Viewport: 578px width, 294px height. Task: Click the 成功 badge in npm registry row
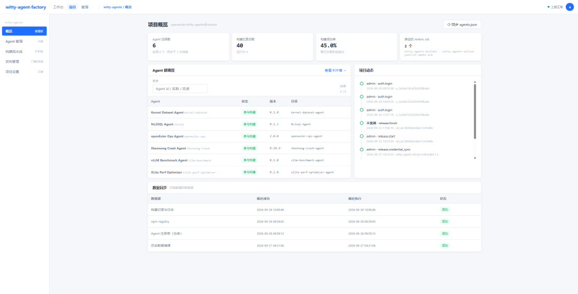click(x=445, y=222)
